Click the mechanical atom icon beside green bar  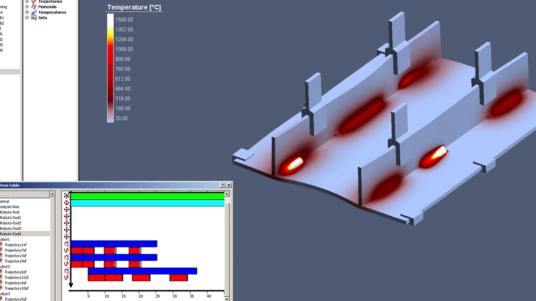tap(67, 196)
